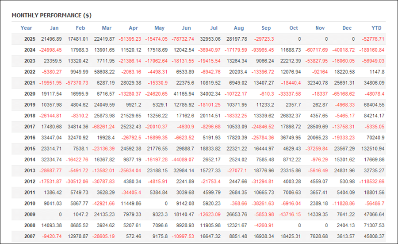The width and height of the screenshot is (398, 244).
Task: Click the -93965.45 September 2024 cell
Action: [x=260, y=50]
